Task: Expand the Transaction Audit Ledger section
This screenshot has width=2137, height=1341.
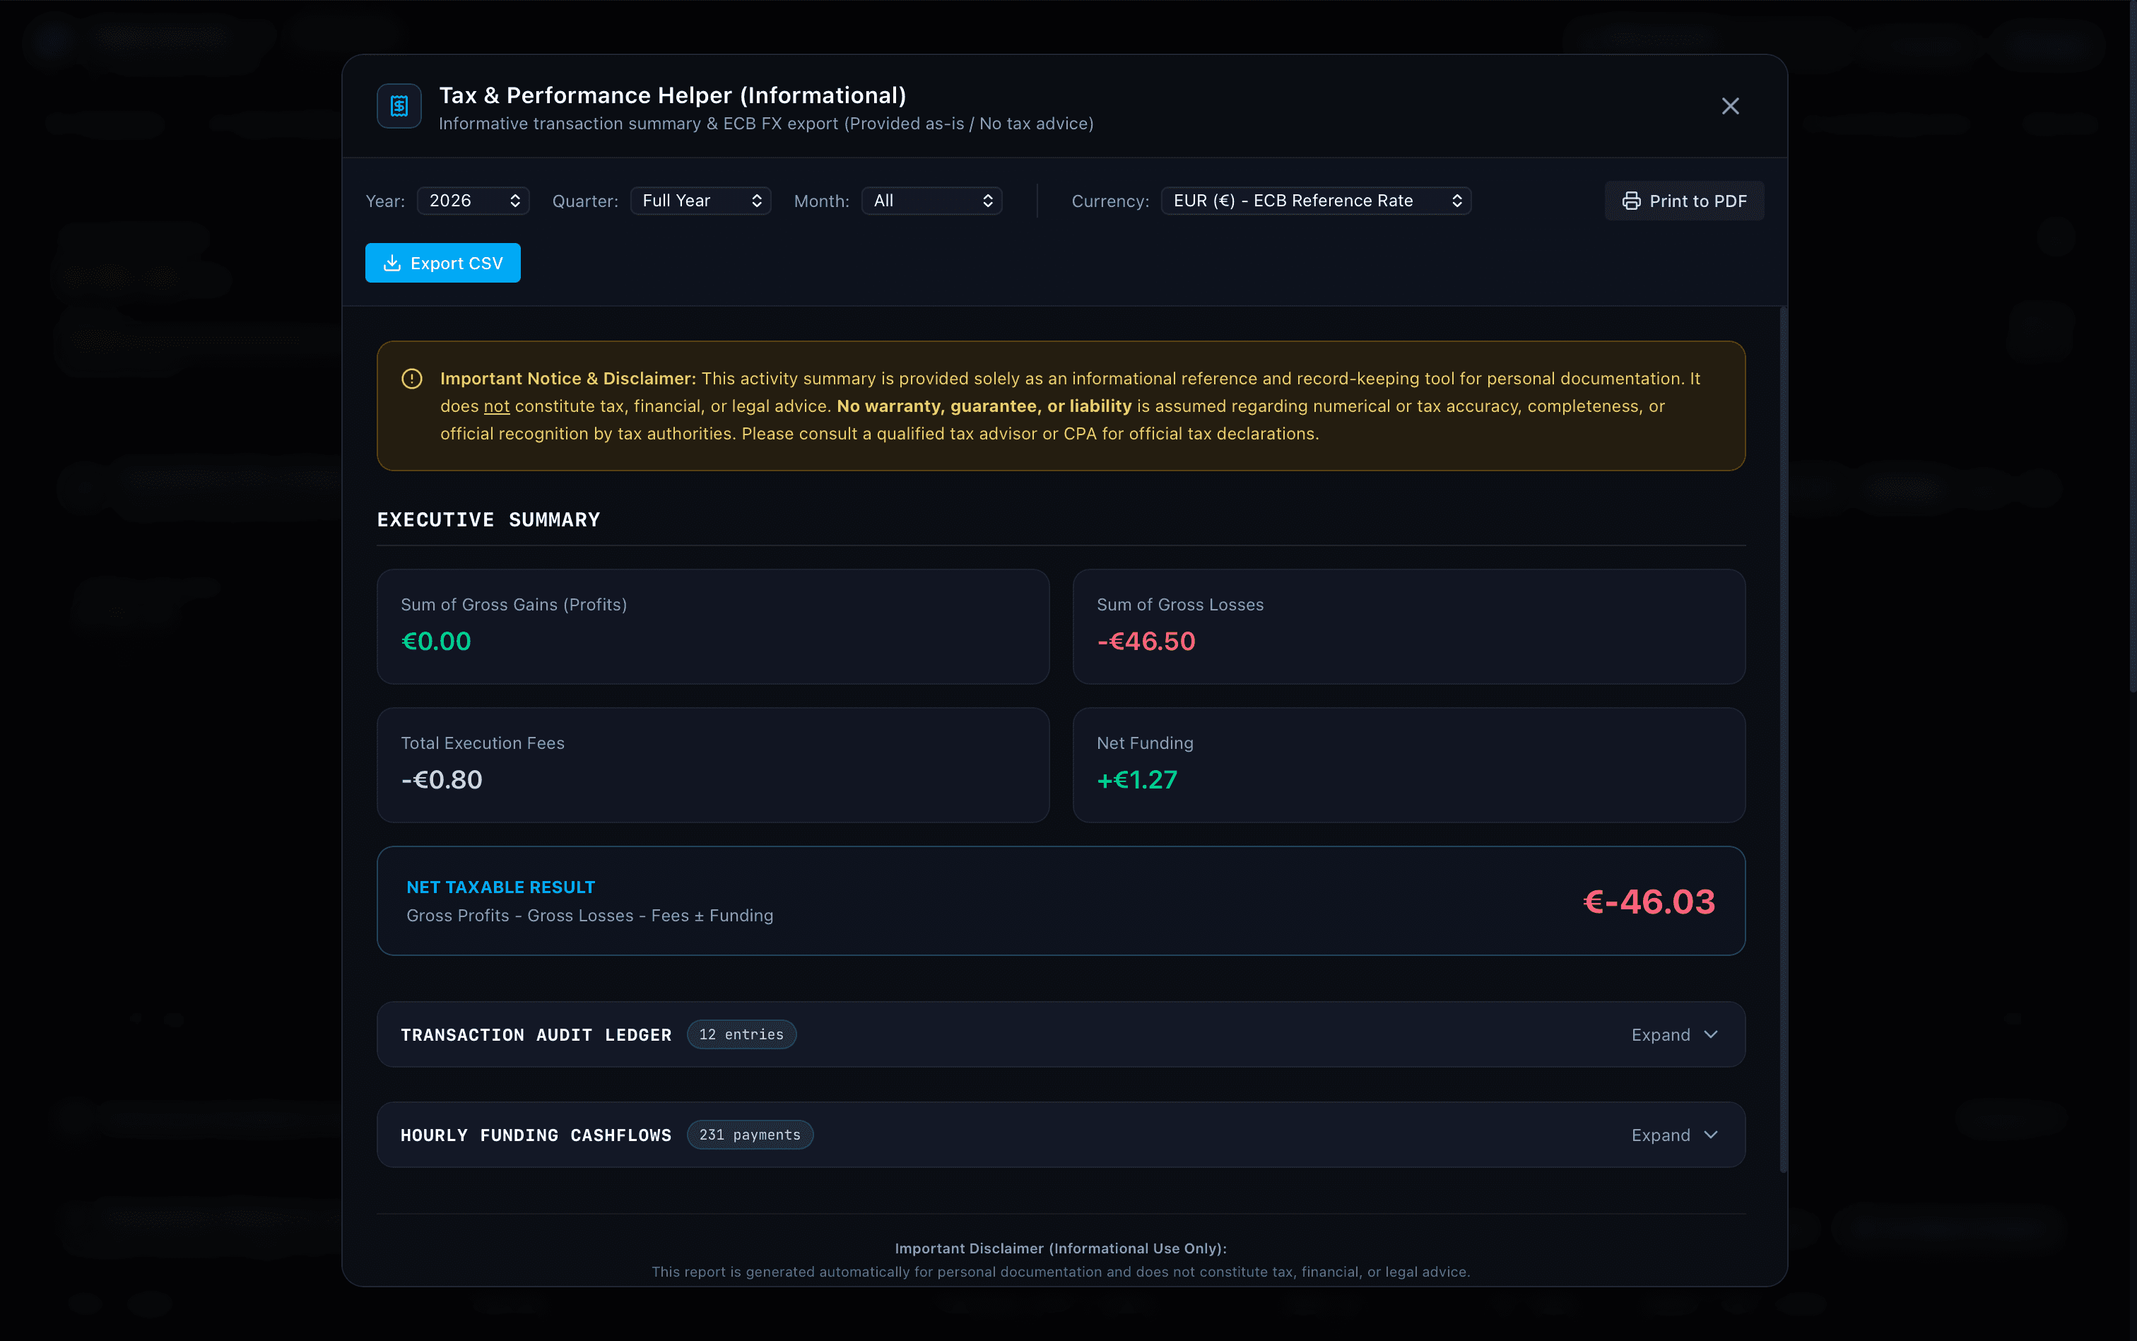Action: (x=1061, y=1034)
